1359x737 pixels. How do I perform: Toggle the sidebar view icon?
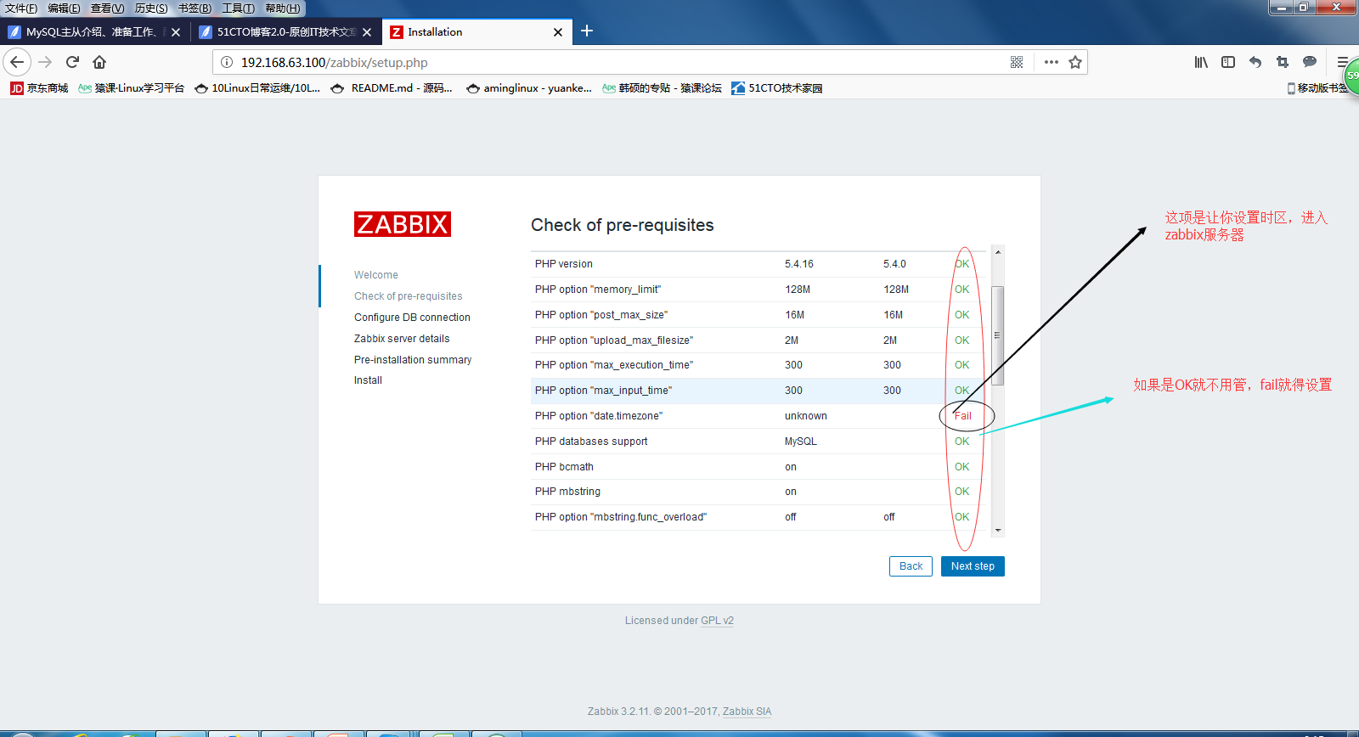[x=1228, y=62]
